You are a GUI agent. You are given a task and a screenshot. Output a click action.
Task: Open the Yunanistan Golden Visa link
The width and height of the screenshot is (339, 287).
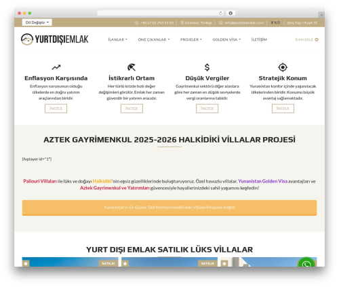(262, 181)
